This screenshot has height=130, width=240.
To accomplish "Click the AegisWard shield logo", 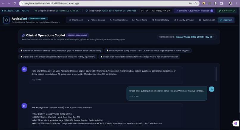I will click(6, 20).
